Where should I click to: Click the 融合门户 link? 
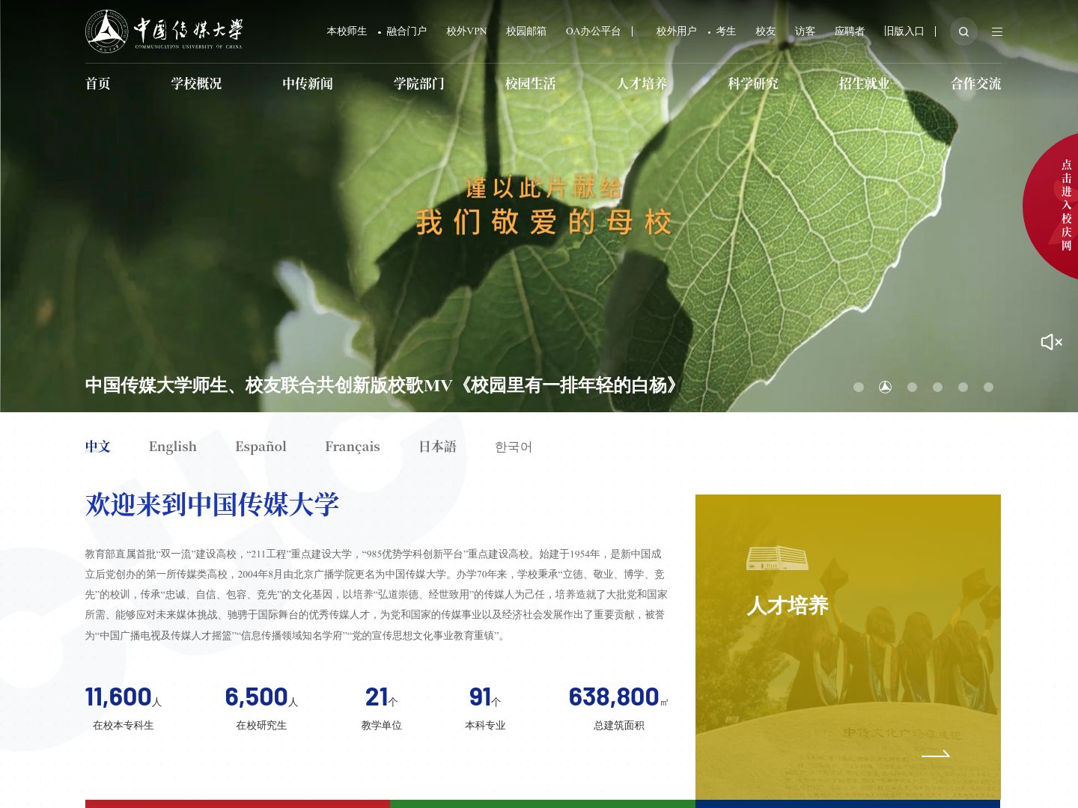click(406, 31)
